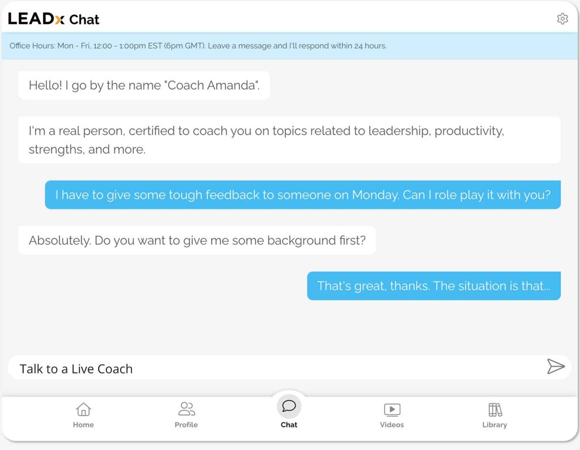
Task: Click the Home house icon
Action: (x=83, y=409)
